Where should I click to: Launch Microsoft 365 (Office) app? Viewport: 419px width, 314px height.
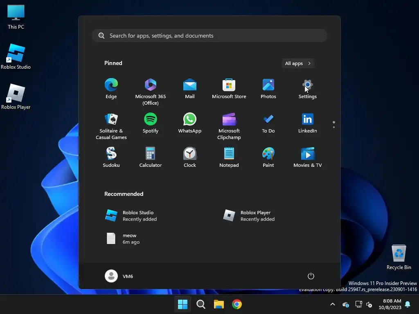pos(151,92)
